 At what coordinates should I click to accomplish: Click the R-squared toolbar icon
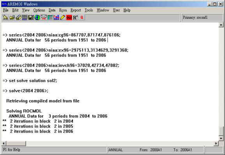point(75,18)
